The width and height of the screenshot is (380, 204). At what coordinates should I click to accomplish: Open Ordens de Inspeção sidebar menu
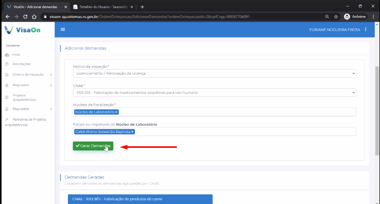[28, 75]
